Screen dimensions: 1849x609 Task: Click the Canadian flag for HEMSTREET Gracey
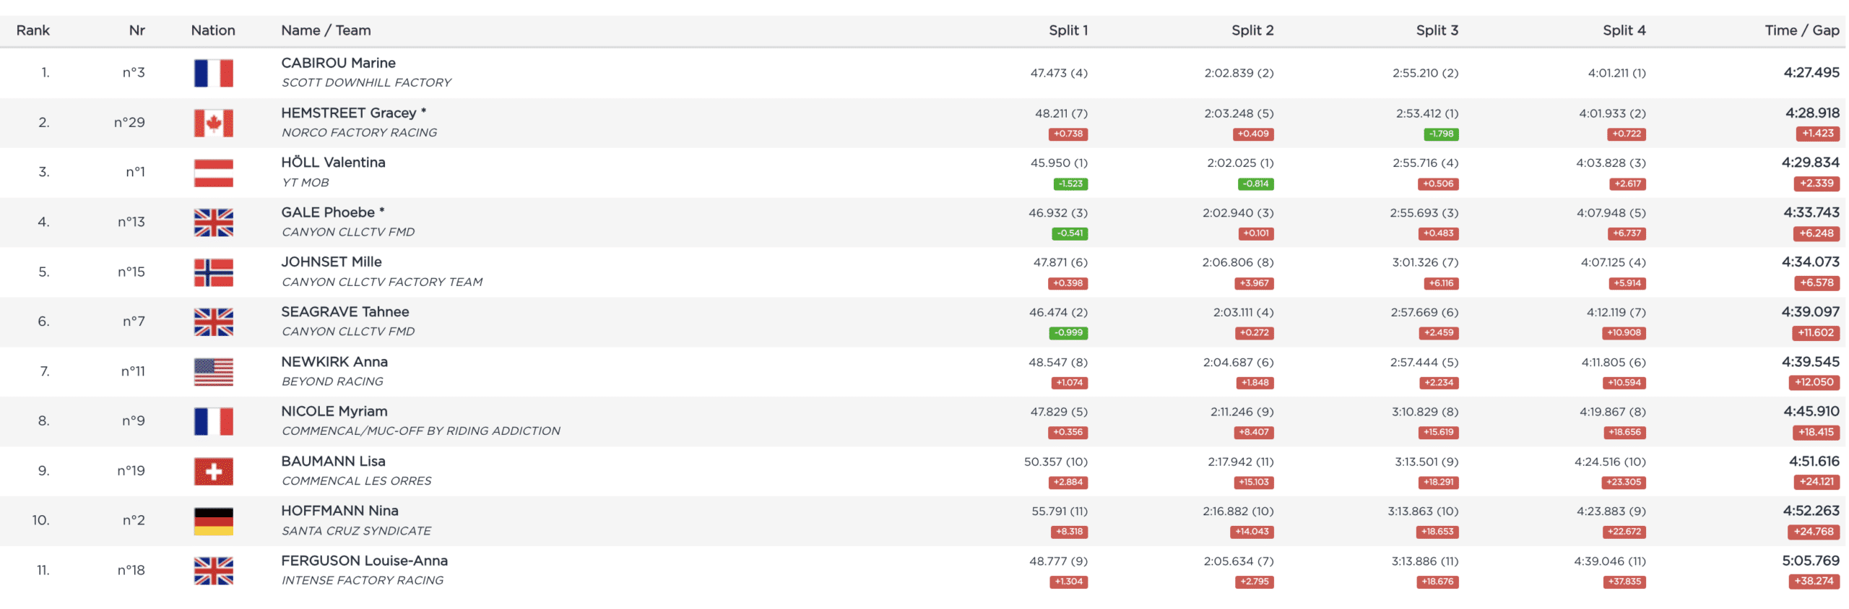[213, 123]
